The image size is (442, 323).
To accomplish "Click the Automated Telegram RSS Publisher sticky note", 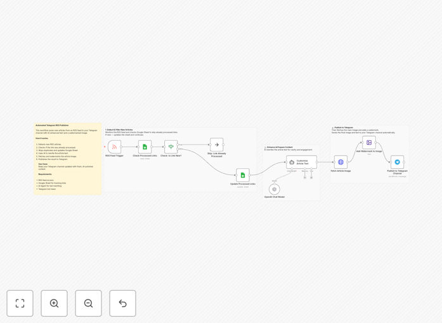I will click(68, 159).
